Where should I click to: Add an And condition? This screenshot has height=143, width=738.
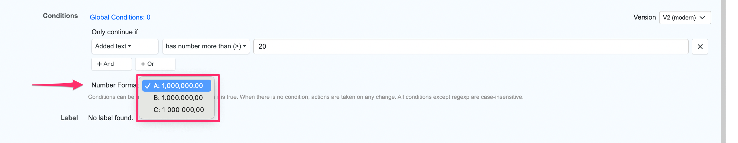point(111,64)
